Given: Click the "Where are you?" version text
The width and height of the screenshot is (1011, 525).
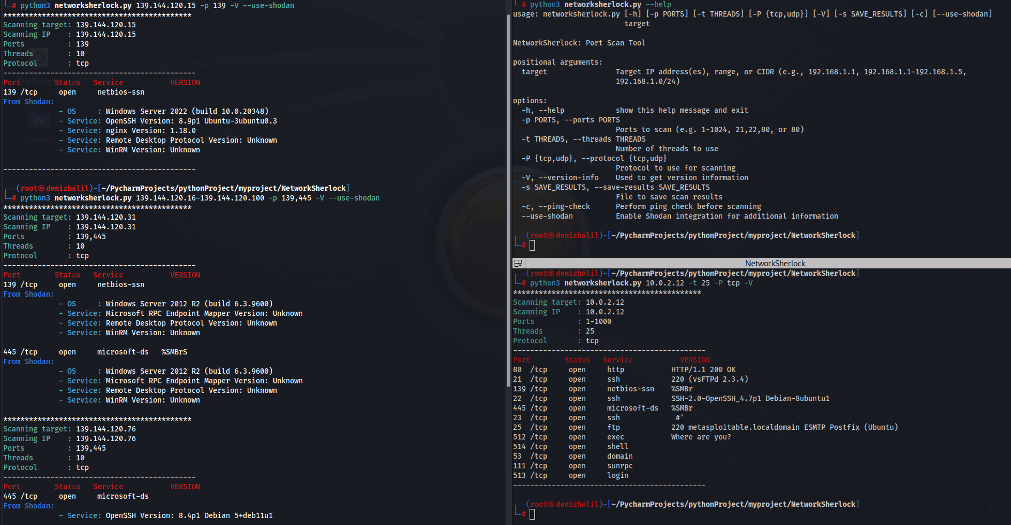Looking at the screenshot, I should [701, 437].
